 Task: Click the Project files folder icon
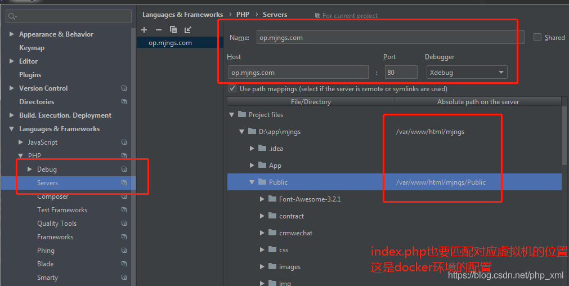[242, 114]
